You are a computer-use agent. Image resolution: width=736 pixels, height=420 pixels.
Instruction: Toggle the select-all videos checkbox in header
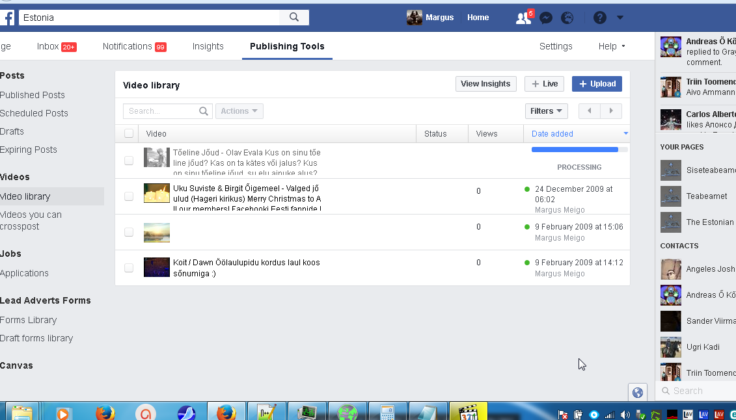point(129,133)
